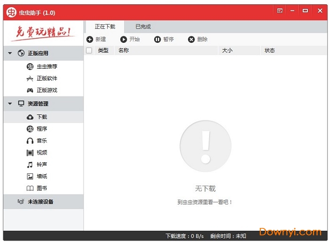Click the 正版游戏 gamepad icon

[x=30, y=90]
